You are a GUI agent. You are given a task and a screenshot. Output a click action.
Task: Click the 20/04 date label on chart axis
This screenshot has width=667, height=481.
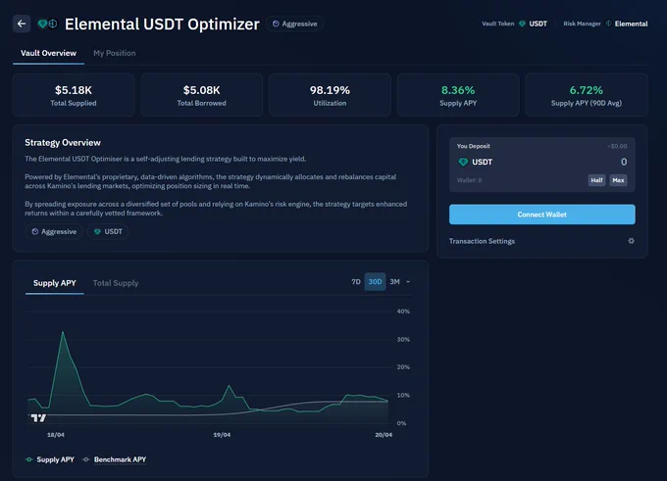point(384,435)
